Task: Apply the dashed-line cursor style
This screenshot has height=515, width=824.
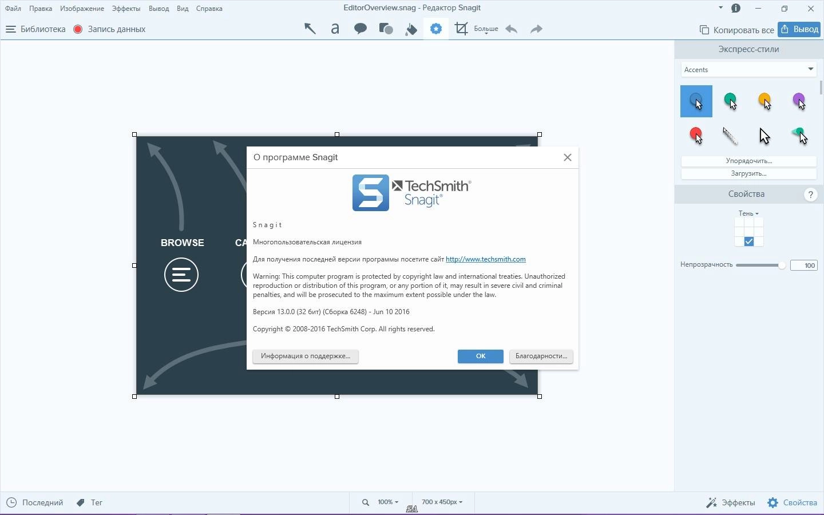Action: 731,136
